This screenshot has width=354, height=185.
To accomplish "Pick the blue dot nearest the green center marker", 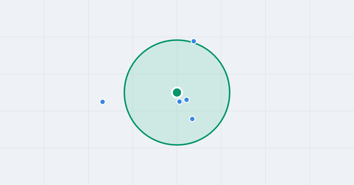I will coord(179,102).
